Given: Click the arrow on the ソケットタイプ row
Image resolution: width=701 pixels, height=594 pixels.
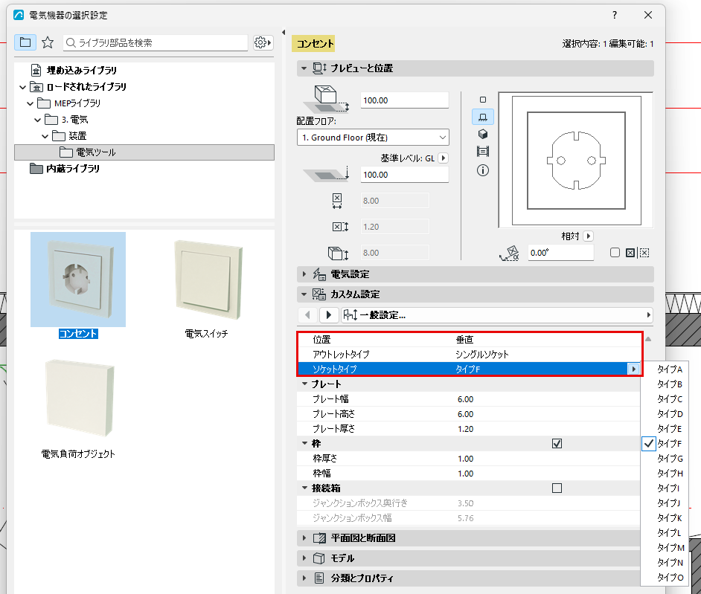Looking at the screenshot, I should click(x=633, y=369).
